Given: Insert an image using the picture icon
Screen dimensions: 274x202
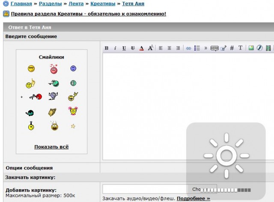Looking at the screenshot, I should [x=251, y=48].
